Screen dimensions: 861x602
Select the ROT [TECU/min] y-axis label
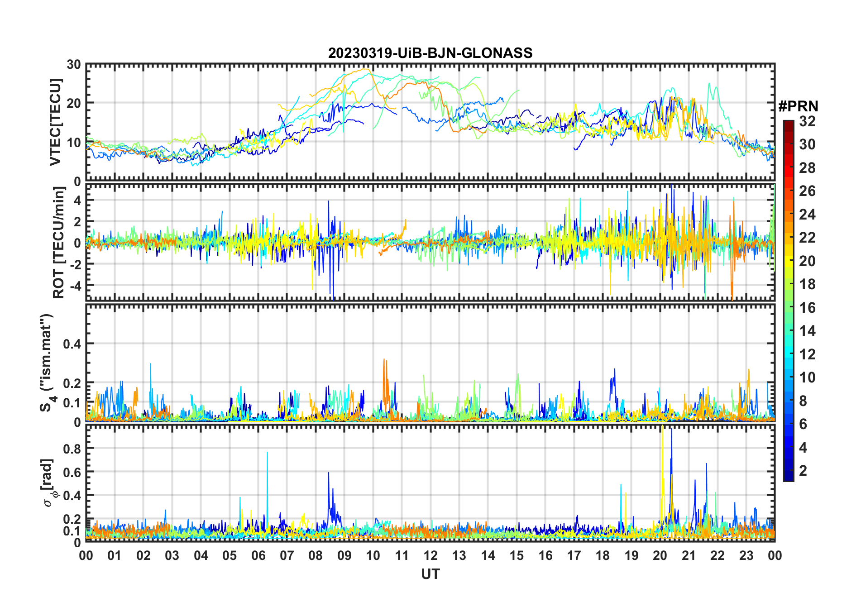tap(59, 243)
